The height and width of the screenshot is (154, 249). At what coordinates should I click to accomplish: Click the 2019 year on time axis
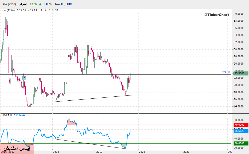coord(99,152)
